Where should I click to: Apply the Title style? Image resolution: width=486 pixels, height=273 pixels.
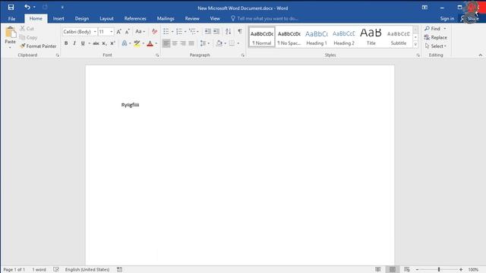371,37
